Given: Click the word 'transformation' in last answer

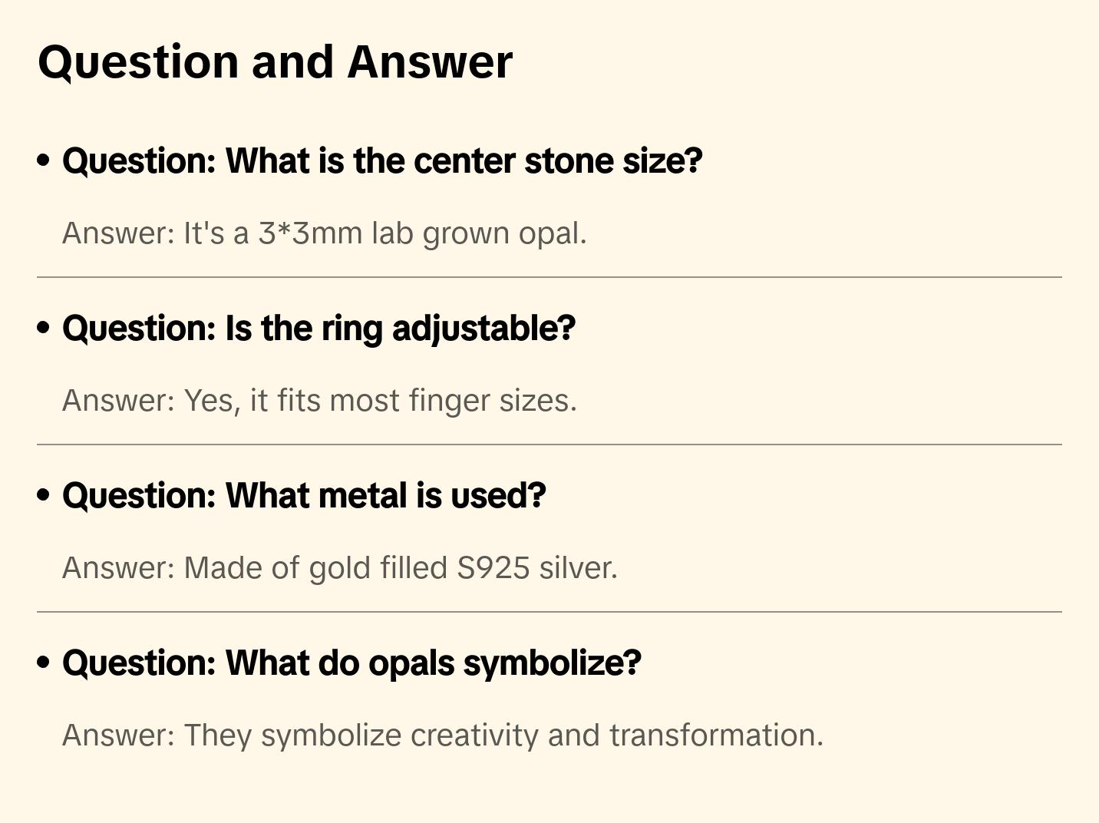Looking at the screenshot, I should 715,735.
